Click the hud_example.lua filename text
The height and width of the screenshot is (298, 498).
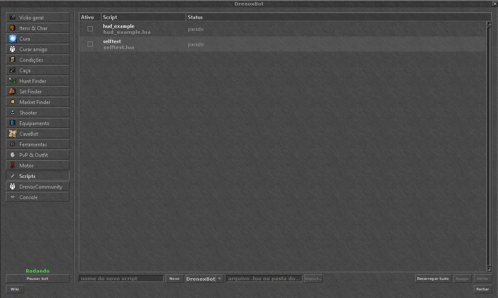127,32
